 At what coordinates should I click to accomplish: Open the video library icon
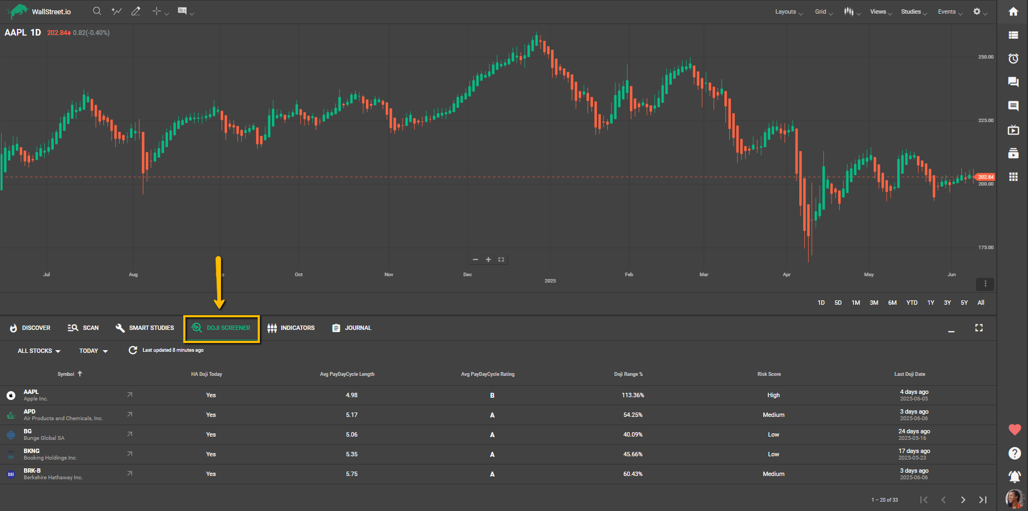(1013, 153)
